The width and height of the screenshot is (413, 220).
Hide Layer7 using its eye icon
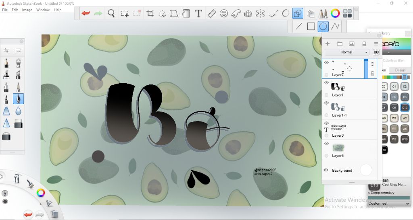coord(326,62)
